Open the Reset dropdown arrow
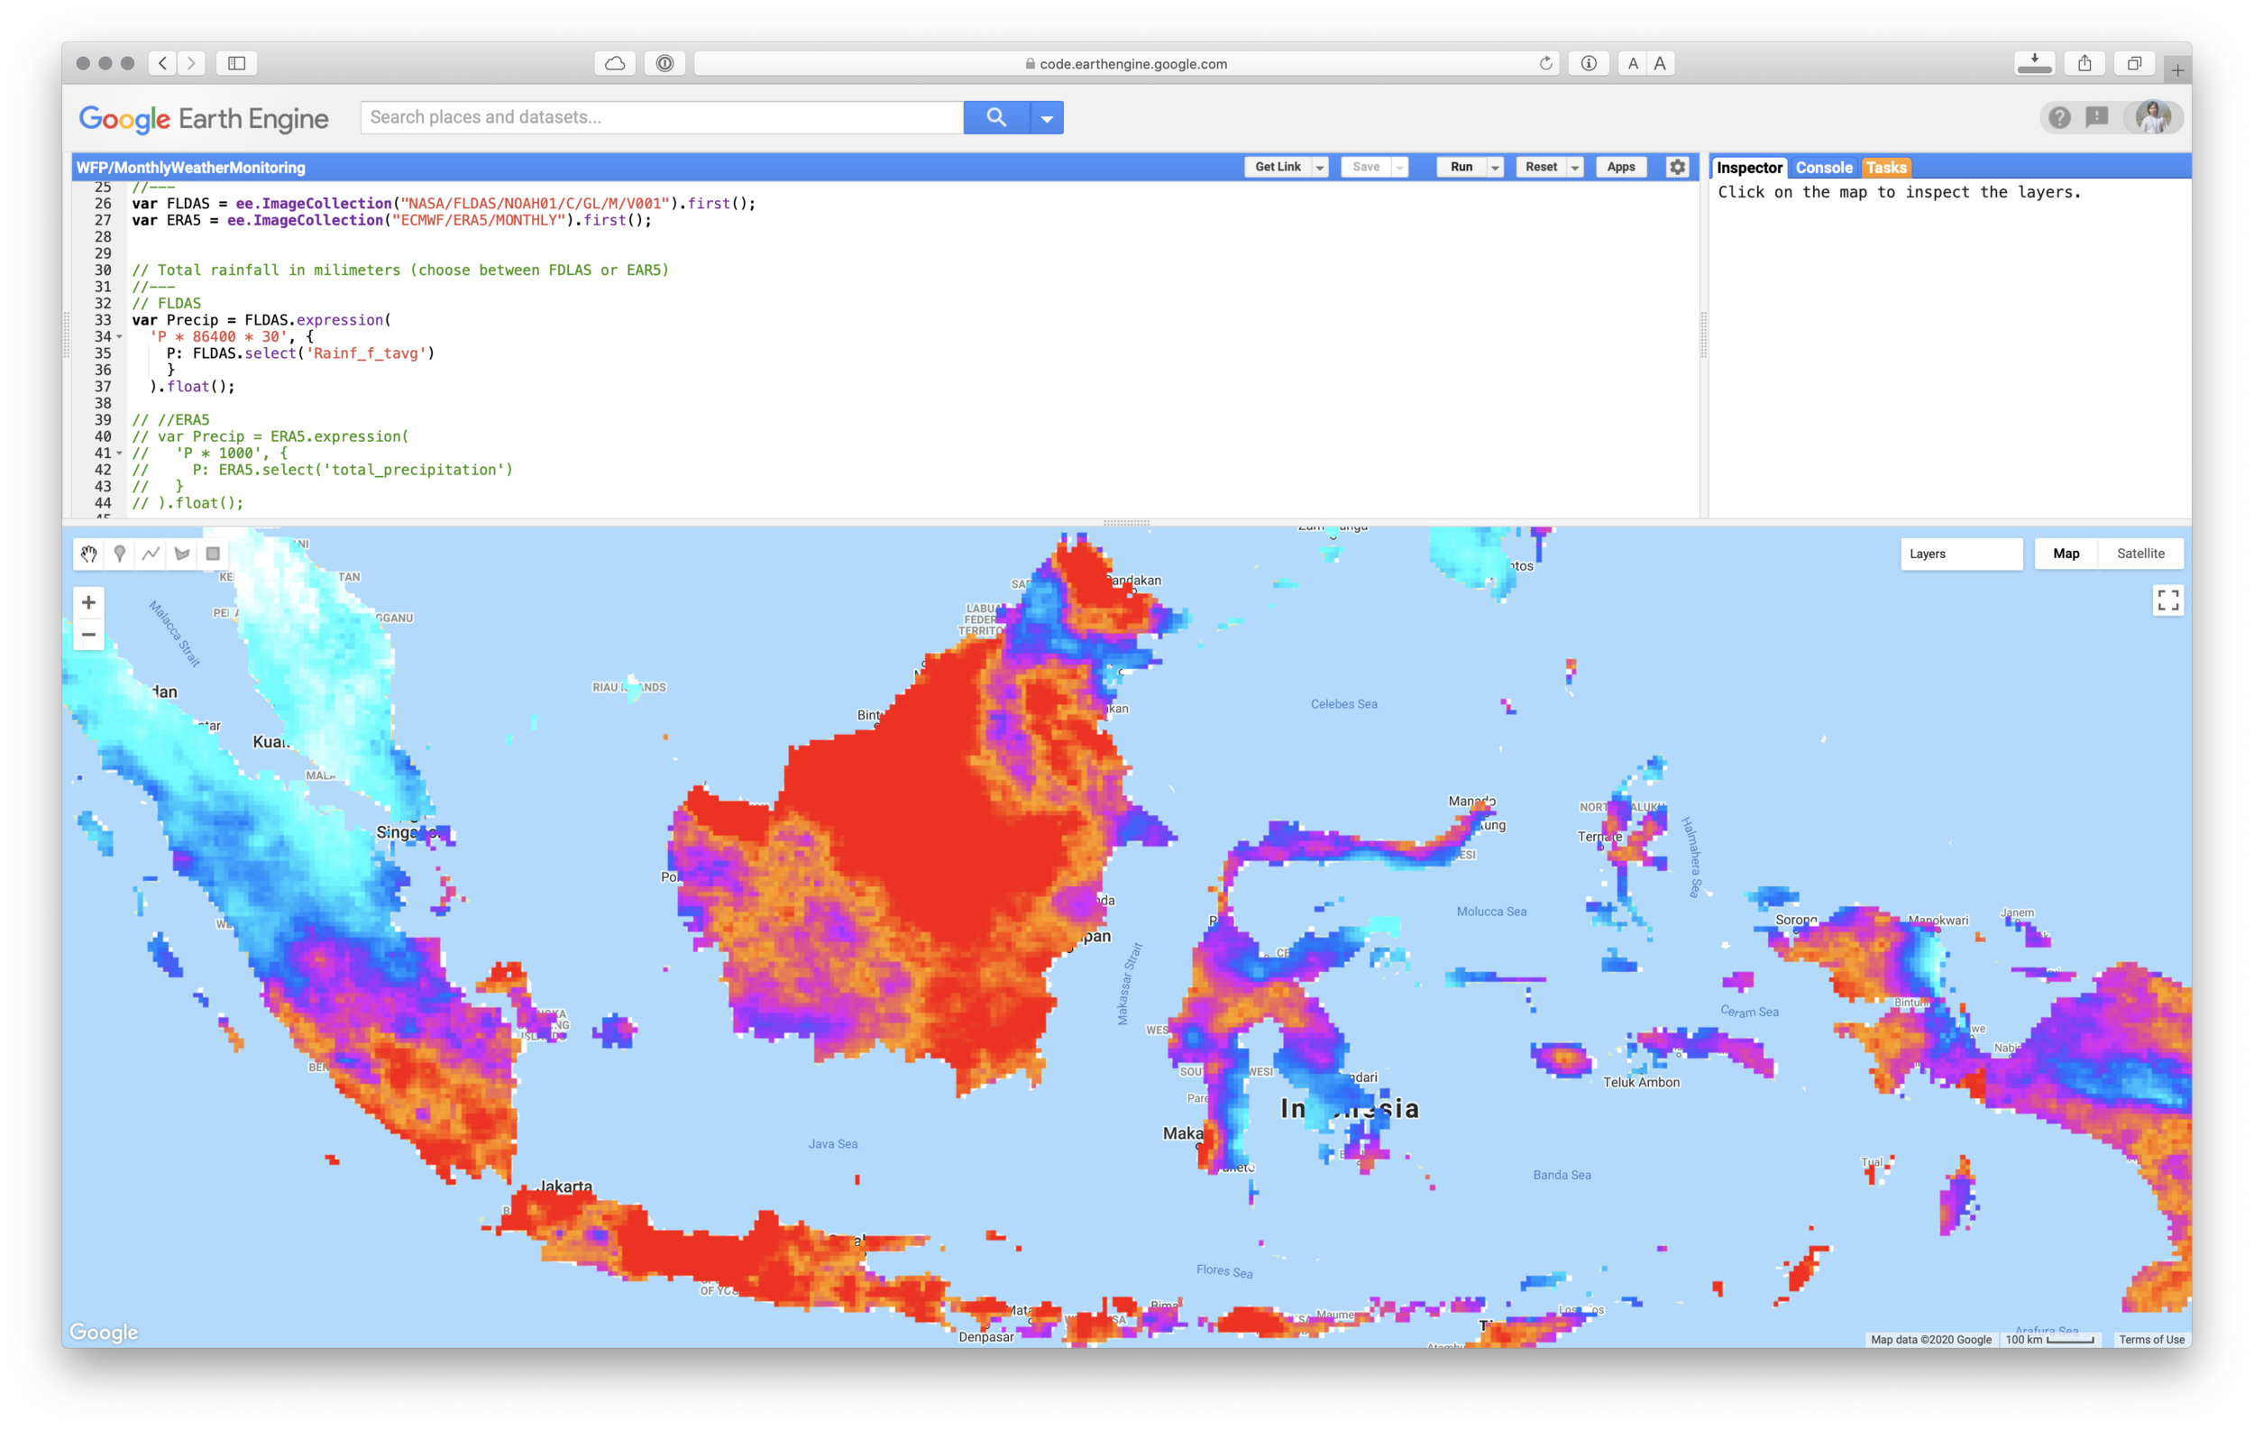Screen dimensions: 2254x1430 tap(1575, 168)
